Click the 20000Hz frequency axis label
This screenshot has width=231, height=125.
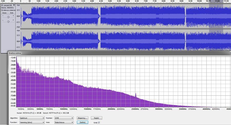click(111, 109)
